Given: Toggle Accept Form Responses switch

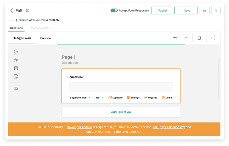Looking at the screenshot, I should [x=114, y=11].
